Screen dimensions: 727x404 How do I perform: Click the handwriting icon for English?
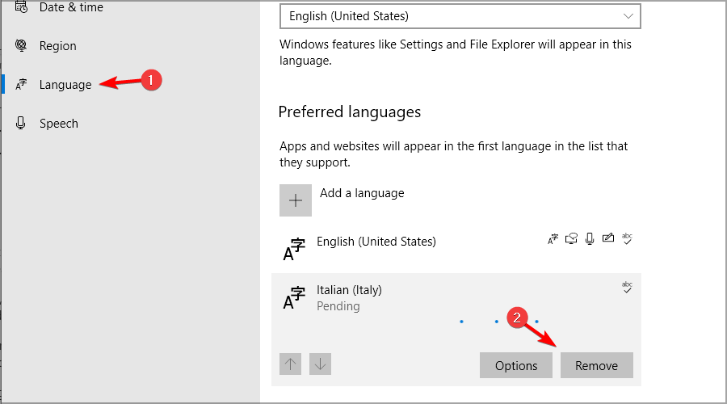[607, 238]
